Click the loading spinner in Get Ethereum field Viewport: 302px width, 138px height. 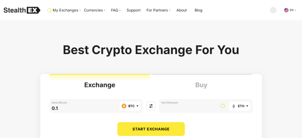coord(223,106)
